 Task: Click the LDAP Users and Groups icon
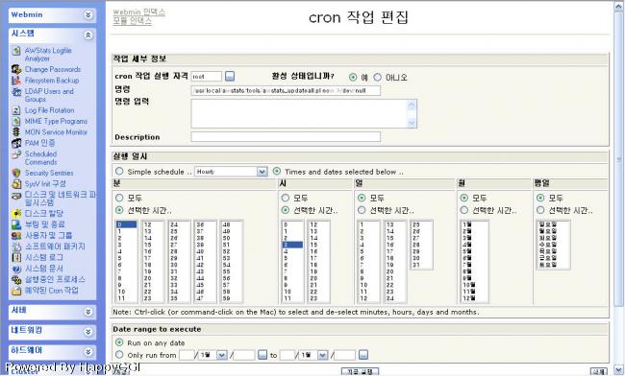16,92
